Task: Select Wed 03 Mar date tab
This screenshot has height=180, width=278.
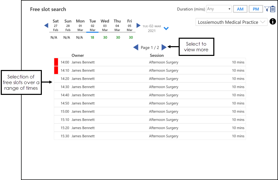Action: (105, 25)
